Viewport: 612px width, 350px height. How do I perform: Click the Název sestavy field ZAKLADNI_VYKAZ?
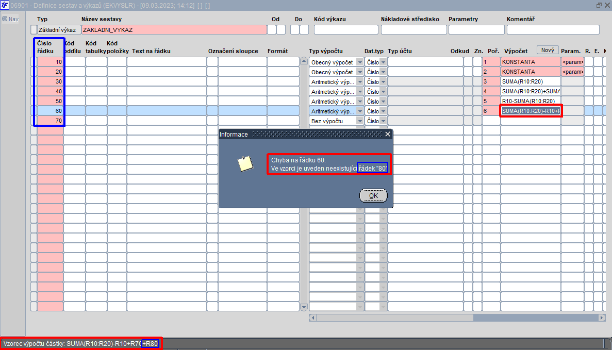(174, 30)
